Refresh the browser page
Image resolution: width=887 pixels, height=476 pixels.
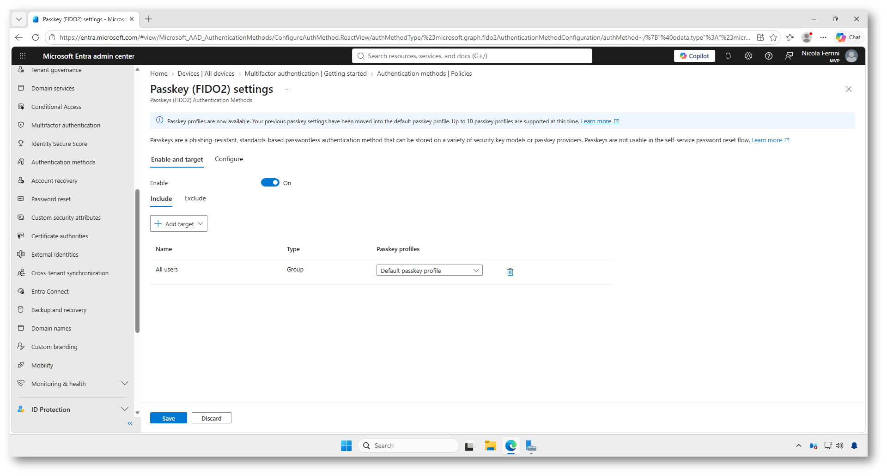coord(36,37)
